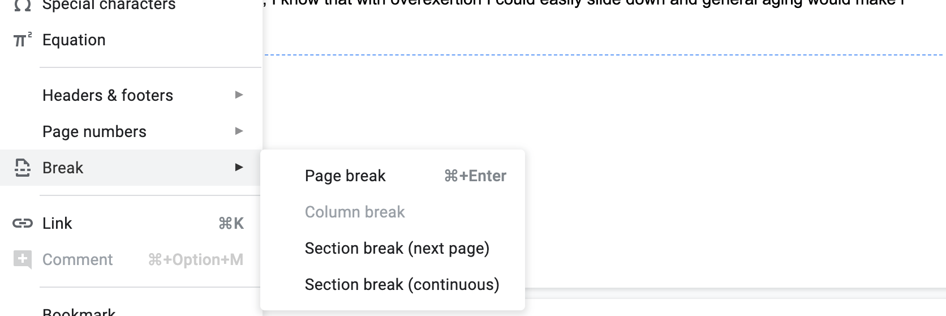Click the omega Special characters icon
The width and height of the screenshot is (946, 316).
22,5
